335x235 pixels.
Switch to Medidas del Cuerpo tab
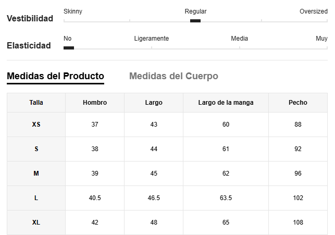click(x=173, y=76)
